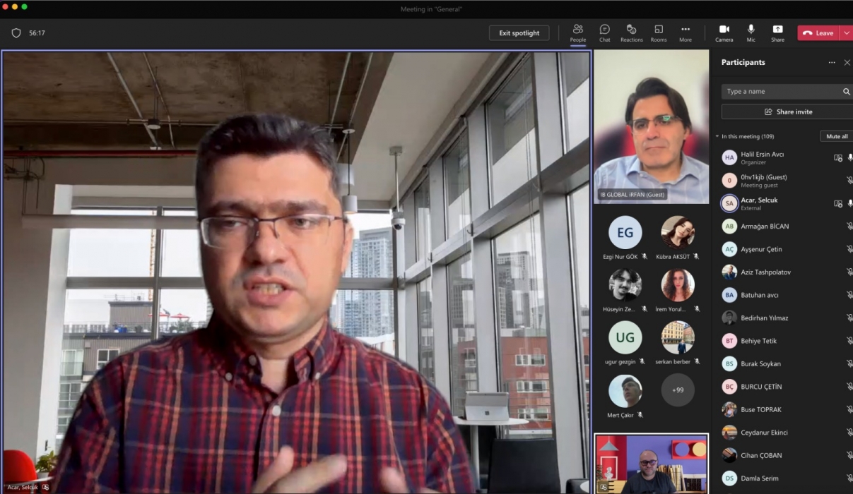Viewport: 853px width, 494px height.
Task: Click the shield security icon
Action: point(16,33)
